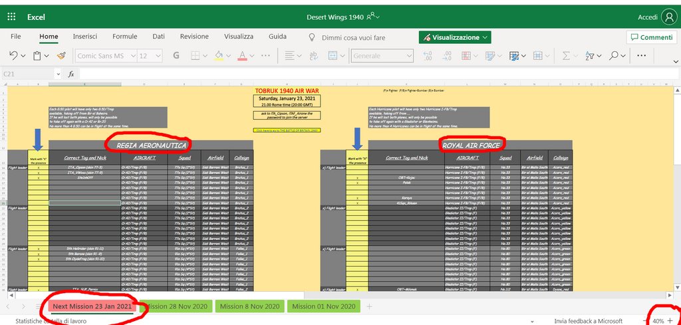Open the File menu
Viewport: 681px width, 325px height.
[16, 37]
